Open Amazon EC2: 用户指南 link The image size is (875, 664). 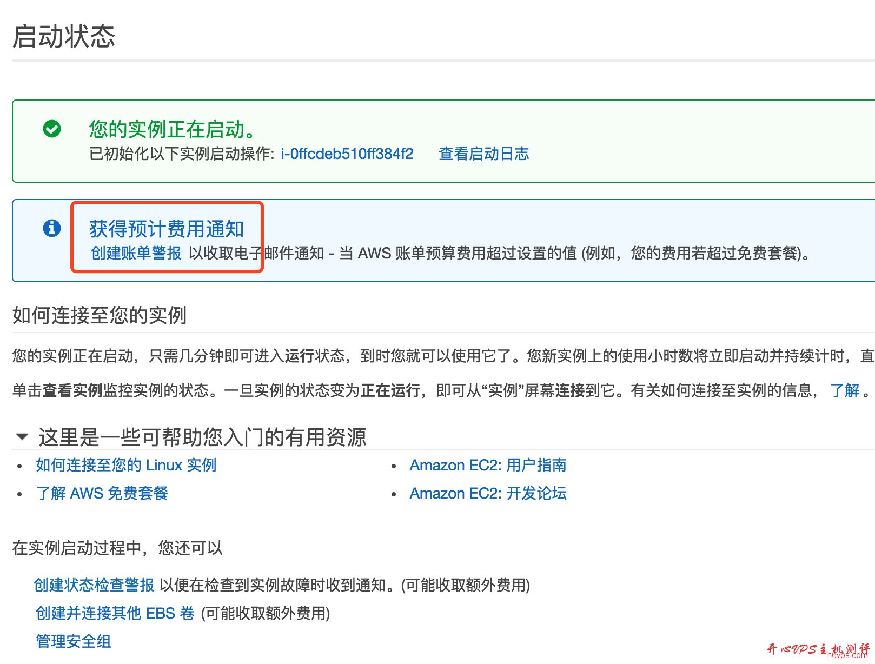pyautogui.click(x=488, y=465)
